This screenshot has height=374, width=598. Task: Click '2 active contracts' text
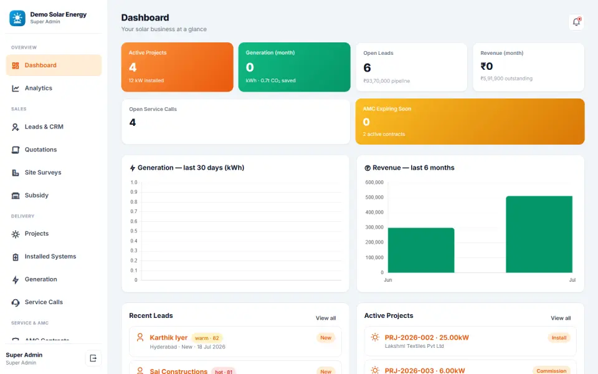click(x=384, y=135)
